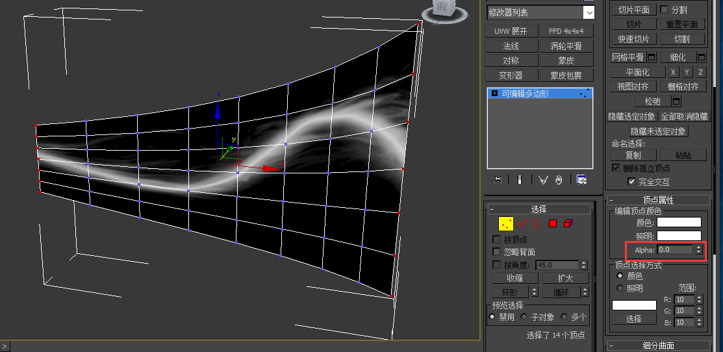Click the Y planarize axis button
723x352 pixels.
687,72
